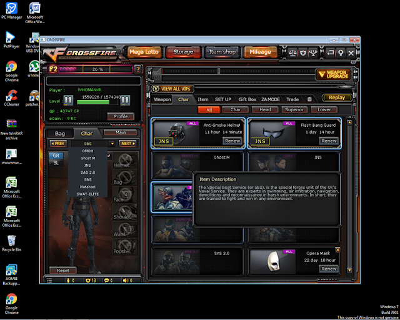400x320 pixels.
Task: Click the return arrow icon in top toolbar
Action: tap(331, 53)
